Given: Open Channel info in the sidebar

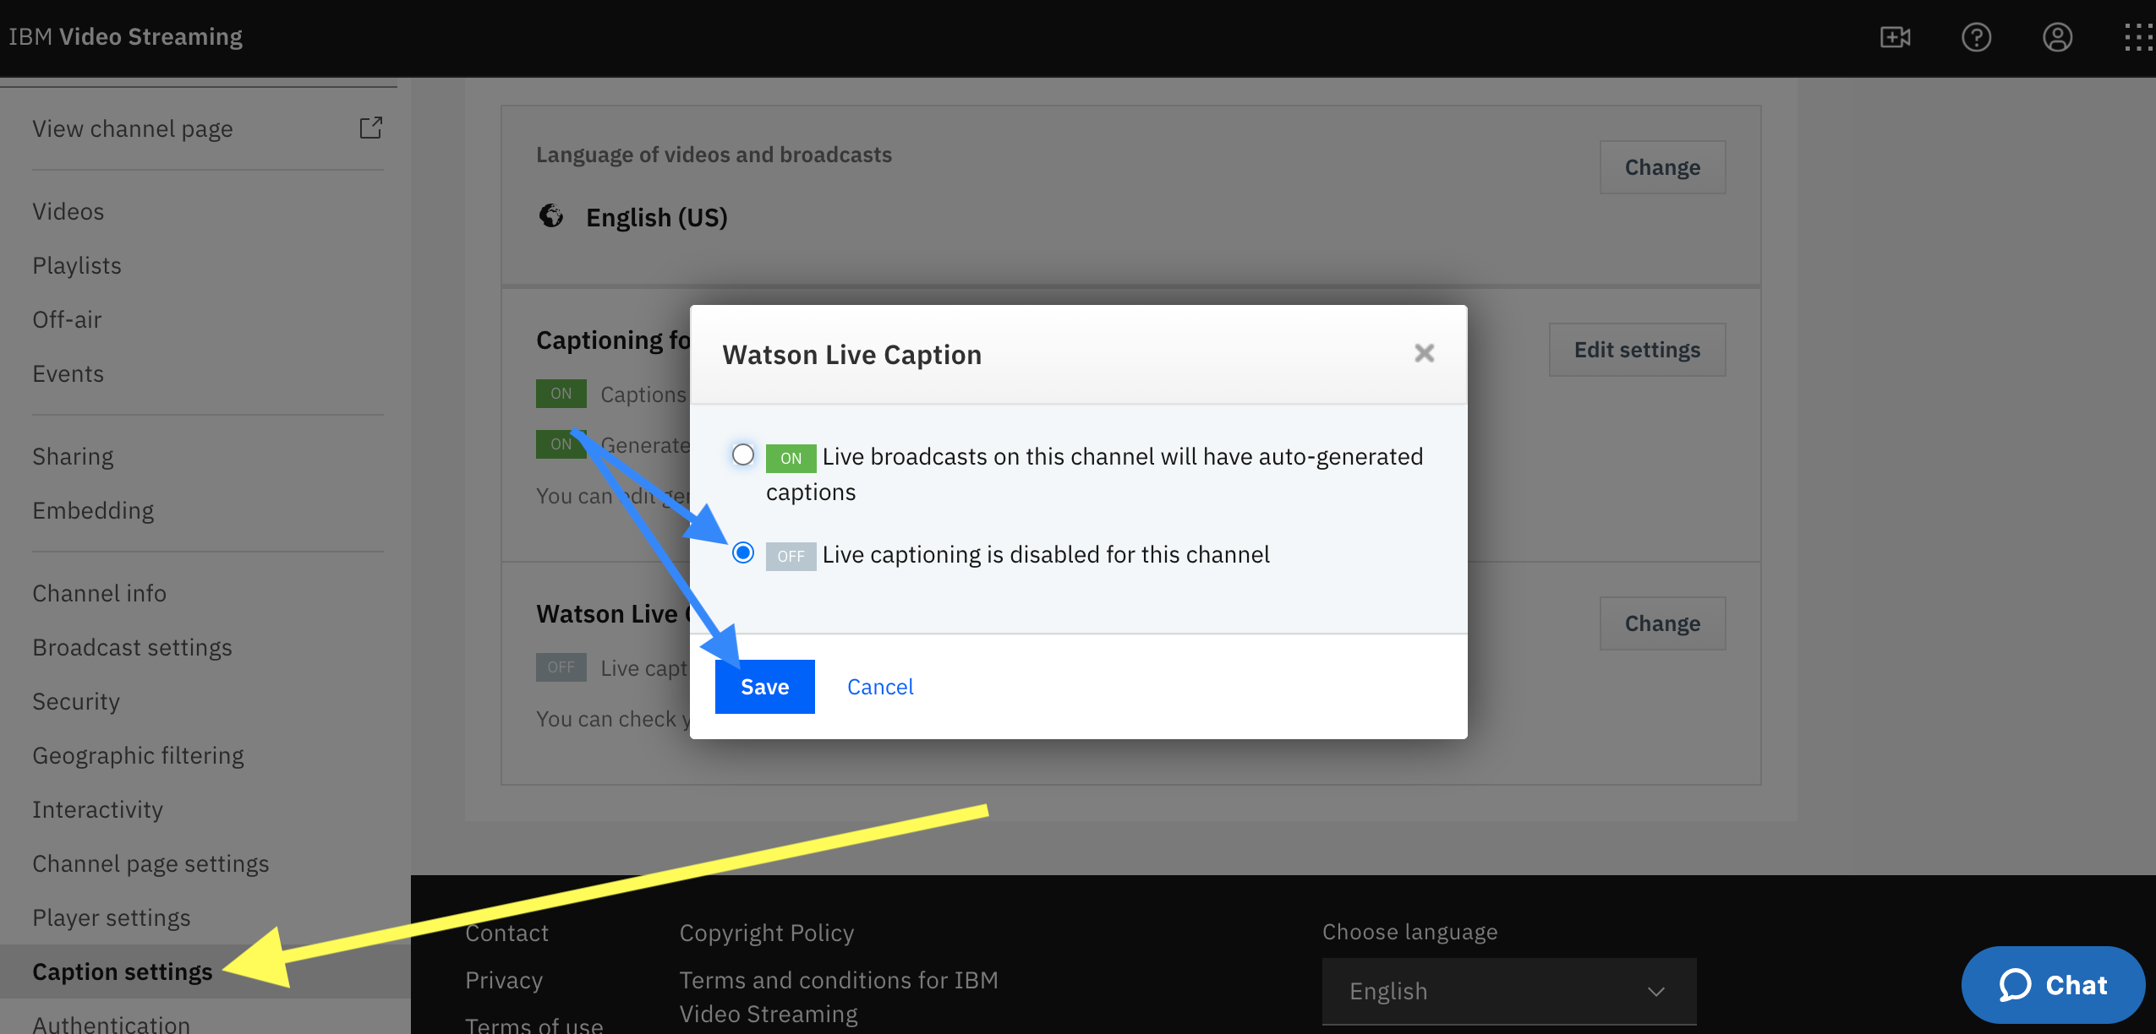Looking at the screenshot, I should 100,593.
